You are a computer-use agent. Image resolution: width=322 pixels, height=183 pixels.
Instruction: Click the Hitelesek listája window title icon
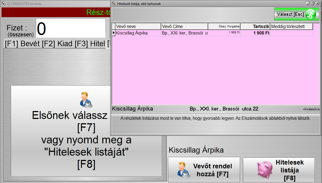point(114,4)
